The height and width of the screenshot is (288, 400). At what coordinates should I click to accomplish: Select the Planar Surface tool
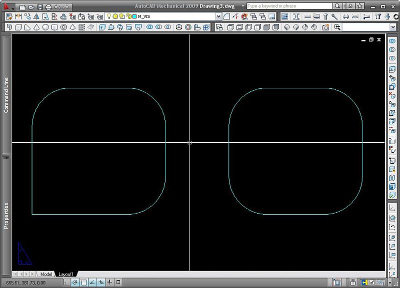pos(91,27)
